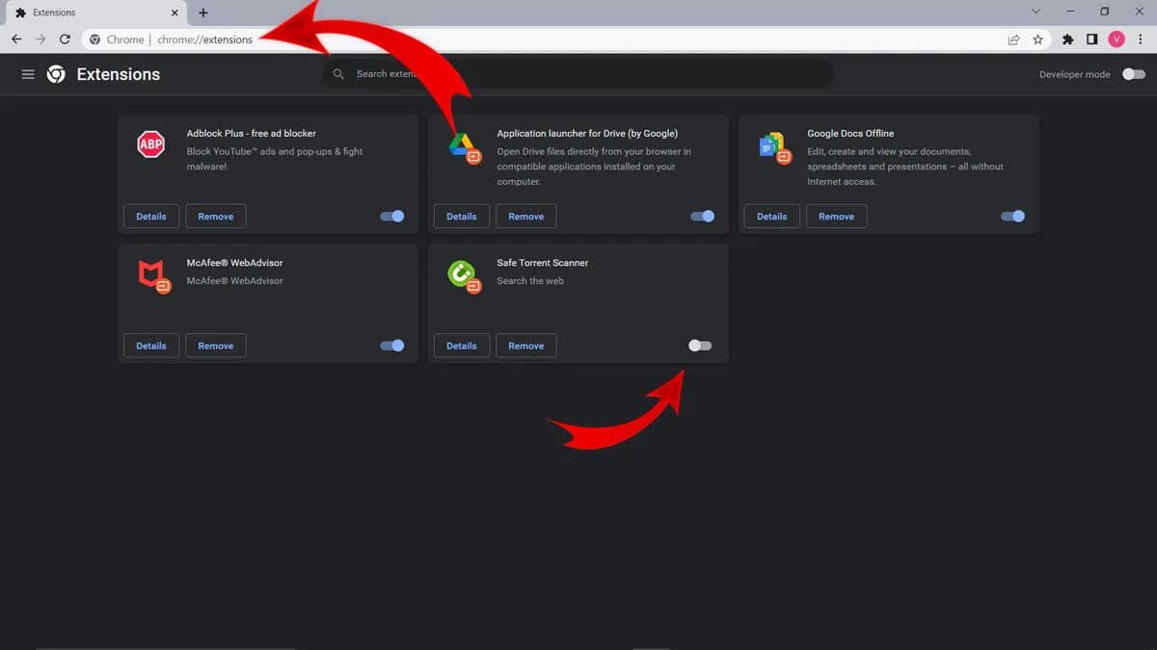Remove Application launcher for Drive
Viewport: 1157px width, 650px height.
pos(526,217)
